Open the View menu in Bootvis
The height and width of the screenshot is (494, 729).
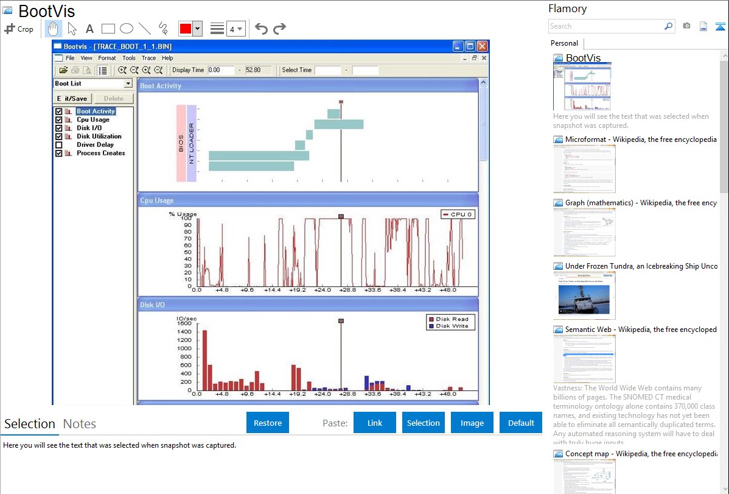point(86,58)
